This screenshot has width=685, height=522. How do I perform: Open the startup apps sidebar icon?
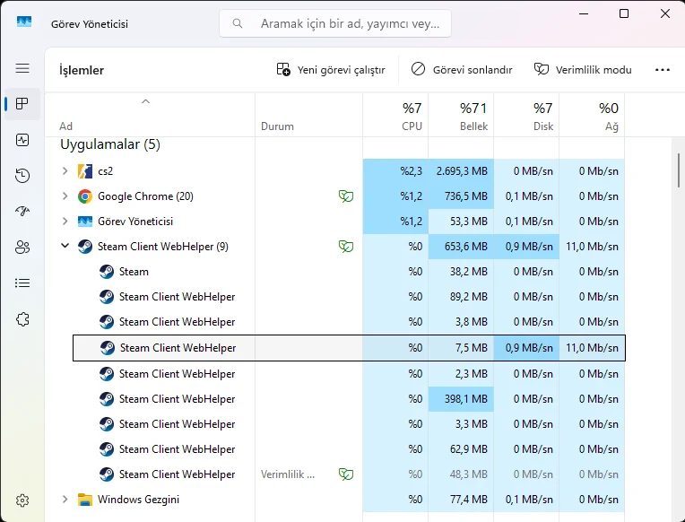click(22, 212)
